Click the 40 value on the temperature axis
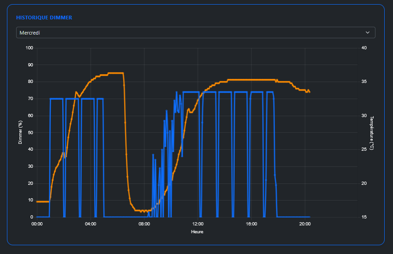 (364, 48)
